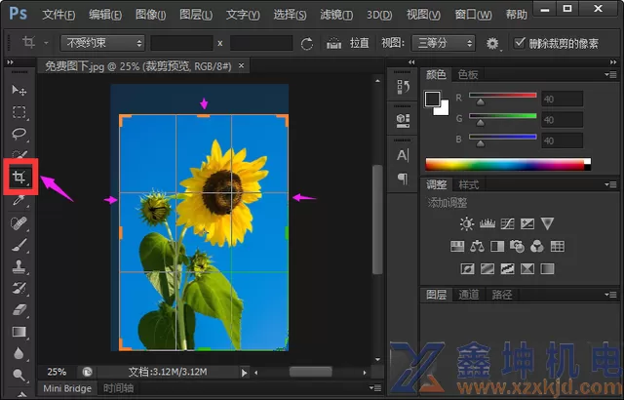Image resolution: width=624 pixels, height=400 pixels.
Task: Select the Crop tool
Action: 19,177
